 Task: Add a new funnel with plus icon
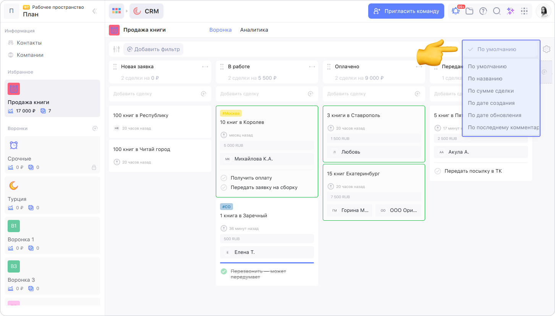tap(95, 128)
